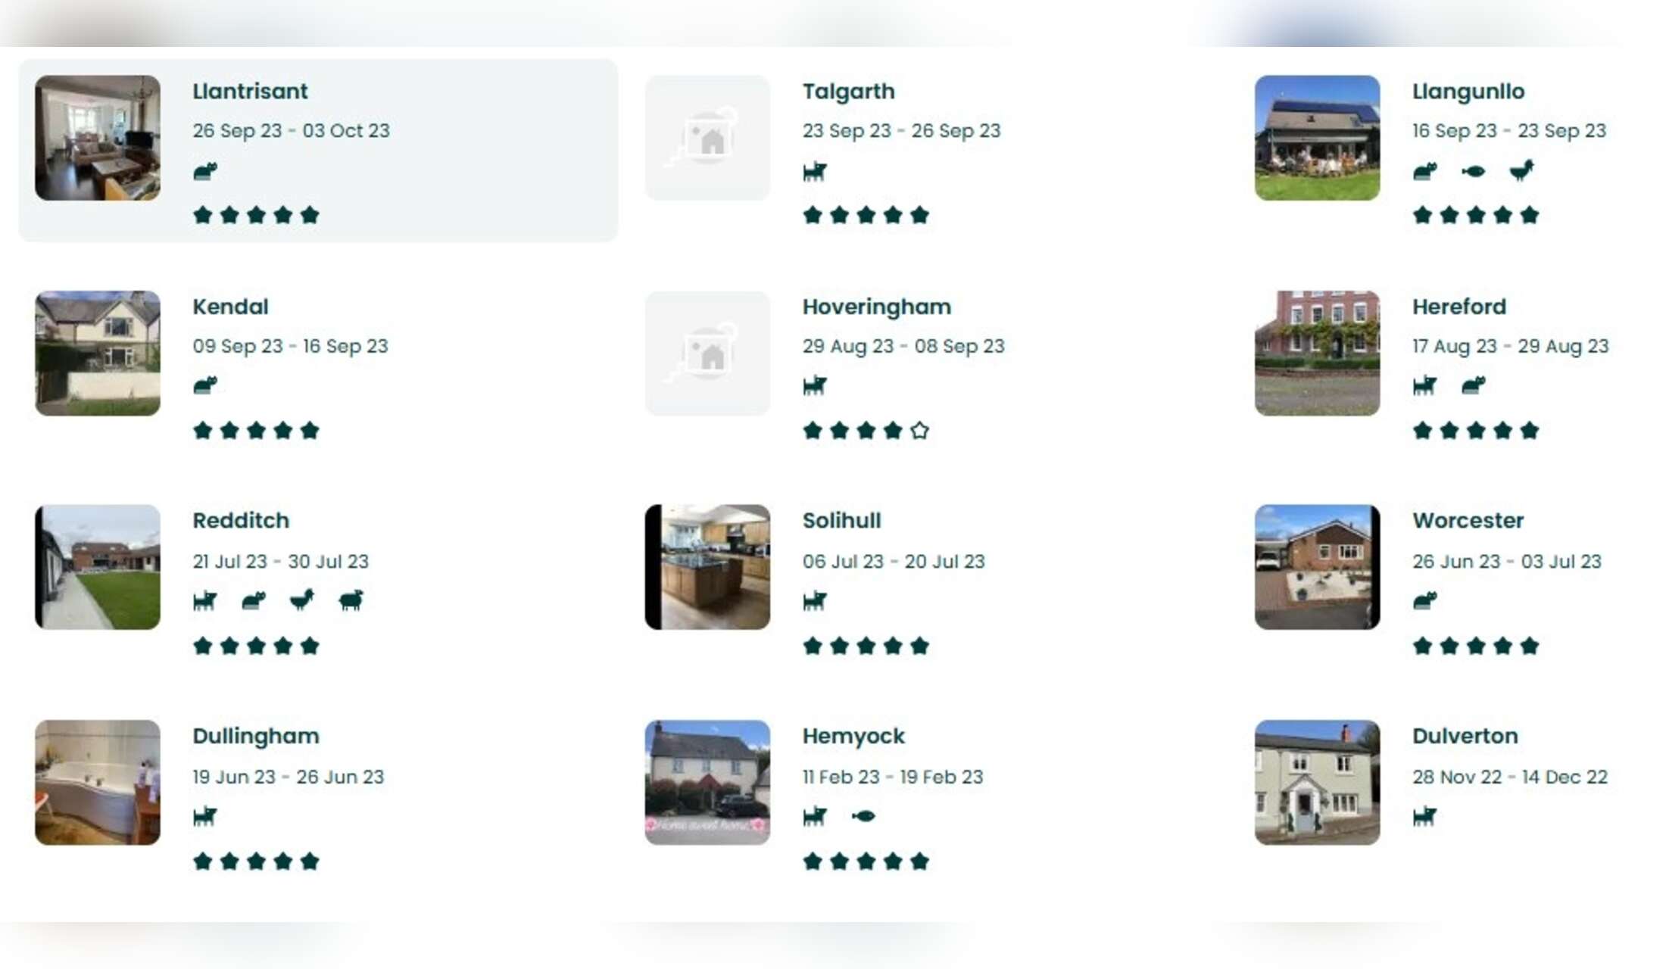Image resolution: width=1666 pixels, height=969 pixels.
Task: Click the cat icon under Hereford
Action: click(x=1473, y=386)
